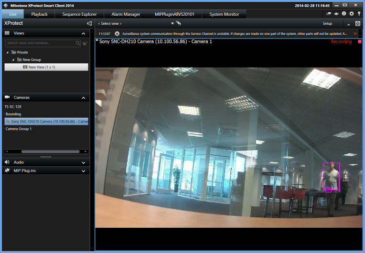Click scroll up arrow beside the notification
Image resolution: width=365 pixels, height=253 pixels.
pos(360,31)
